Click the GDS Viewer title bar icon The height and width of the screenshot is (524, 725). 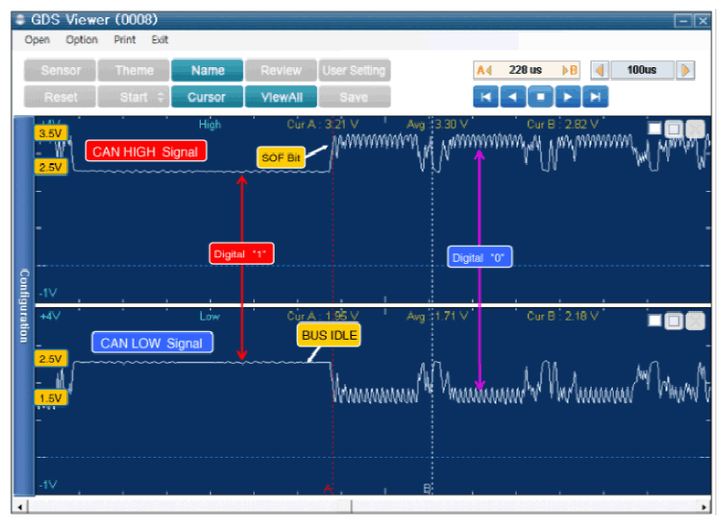pyautogui.click(x=20, y=20)
